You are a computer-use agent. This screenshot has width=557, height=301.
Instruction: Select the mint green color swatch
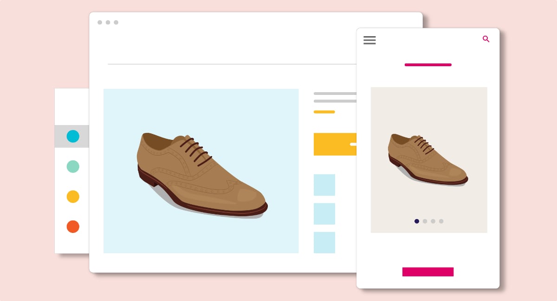[73, 166]
